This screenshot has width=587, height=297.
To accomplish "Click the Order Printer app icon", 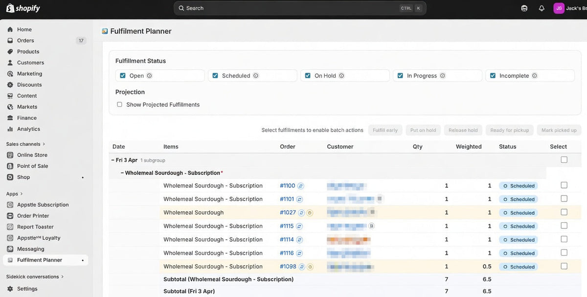I will (x=10, y=216).
